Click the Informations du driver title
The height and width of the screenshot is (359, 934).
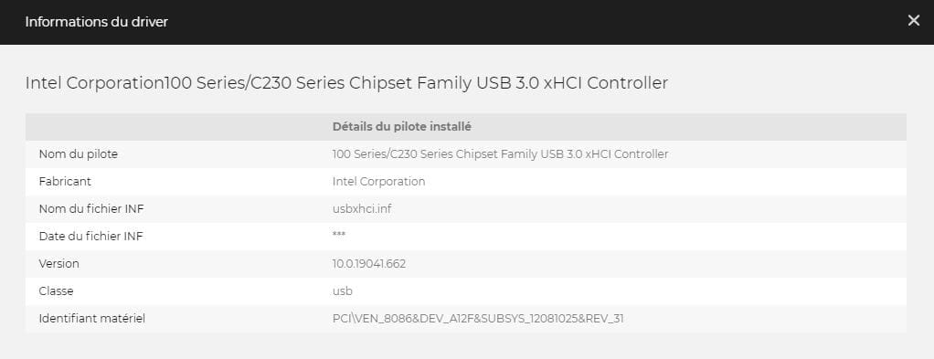point(97,22)
